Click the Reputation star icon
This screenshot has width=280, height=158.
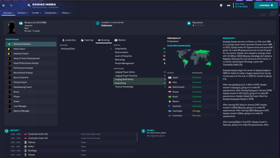[189, 24]
